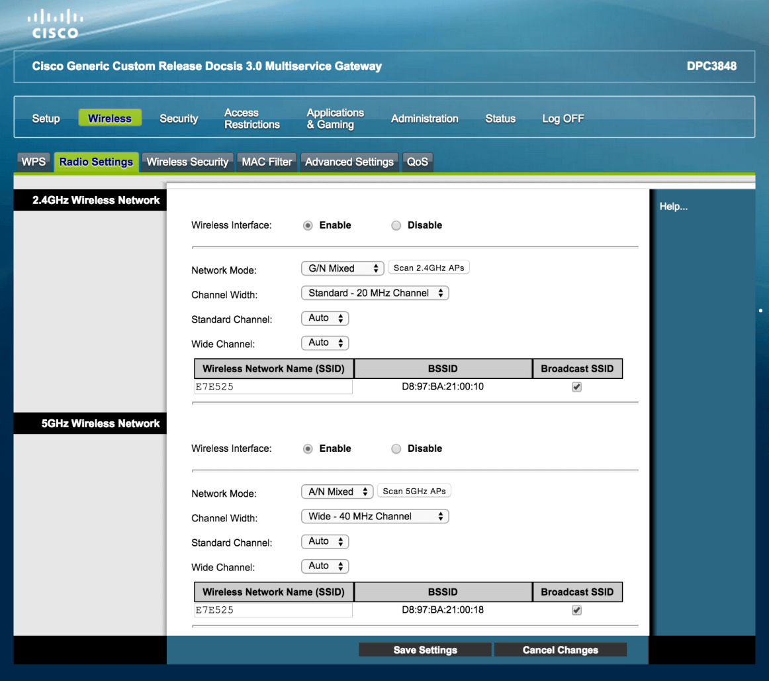769x681 pixels.
Task: Click the Cisco logo
Action: click(x=56, y=24)
